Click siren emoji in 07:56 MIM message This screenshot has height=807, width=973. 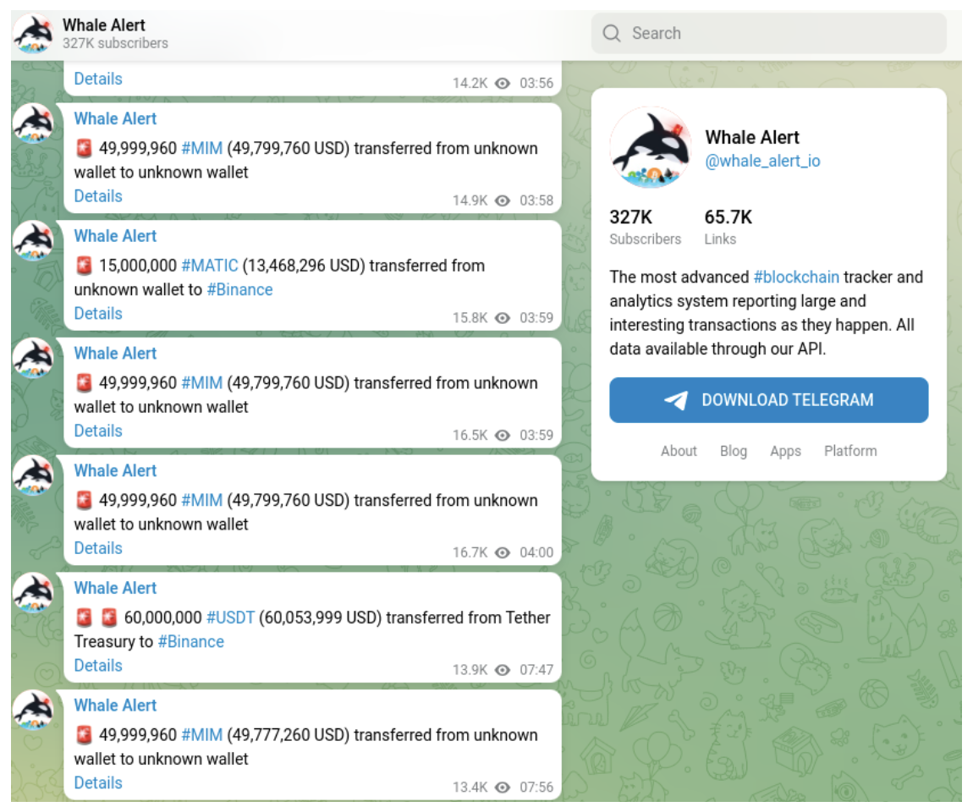click(x=84, y=734)
